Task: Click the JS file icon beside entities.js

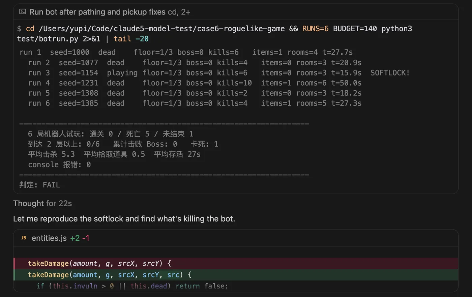Action: (24, 238)
